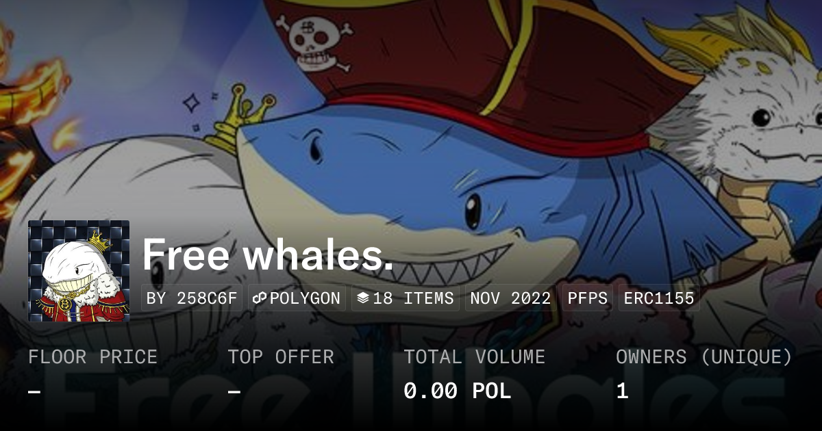Open creator profile BY 258C6F
The height and width of the screenshot is (431, 822).
(x=192, y=298)
